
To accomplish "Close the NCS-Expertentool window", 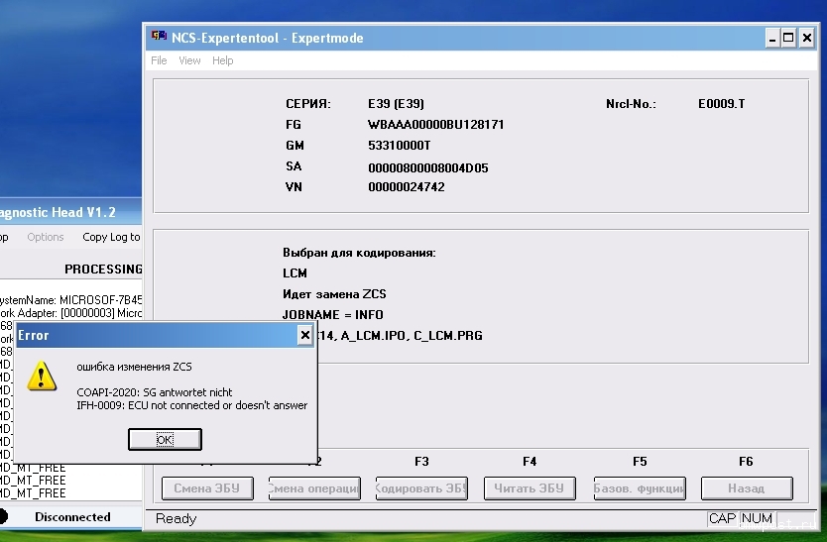I will point(809,38).
